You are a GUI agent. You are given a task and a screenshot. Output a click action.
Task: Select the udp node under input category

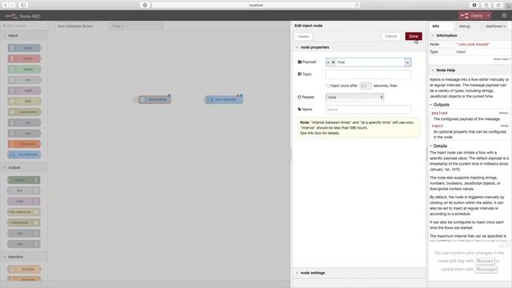pyautogui.click(x=25, y=134)
